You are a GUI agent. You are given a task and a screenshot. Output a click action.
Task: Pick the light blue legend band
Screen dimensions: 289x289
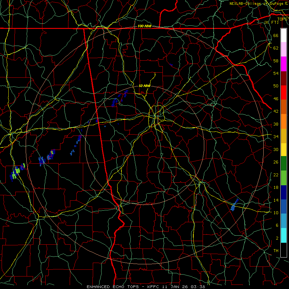(x=284, y=221)
